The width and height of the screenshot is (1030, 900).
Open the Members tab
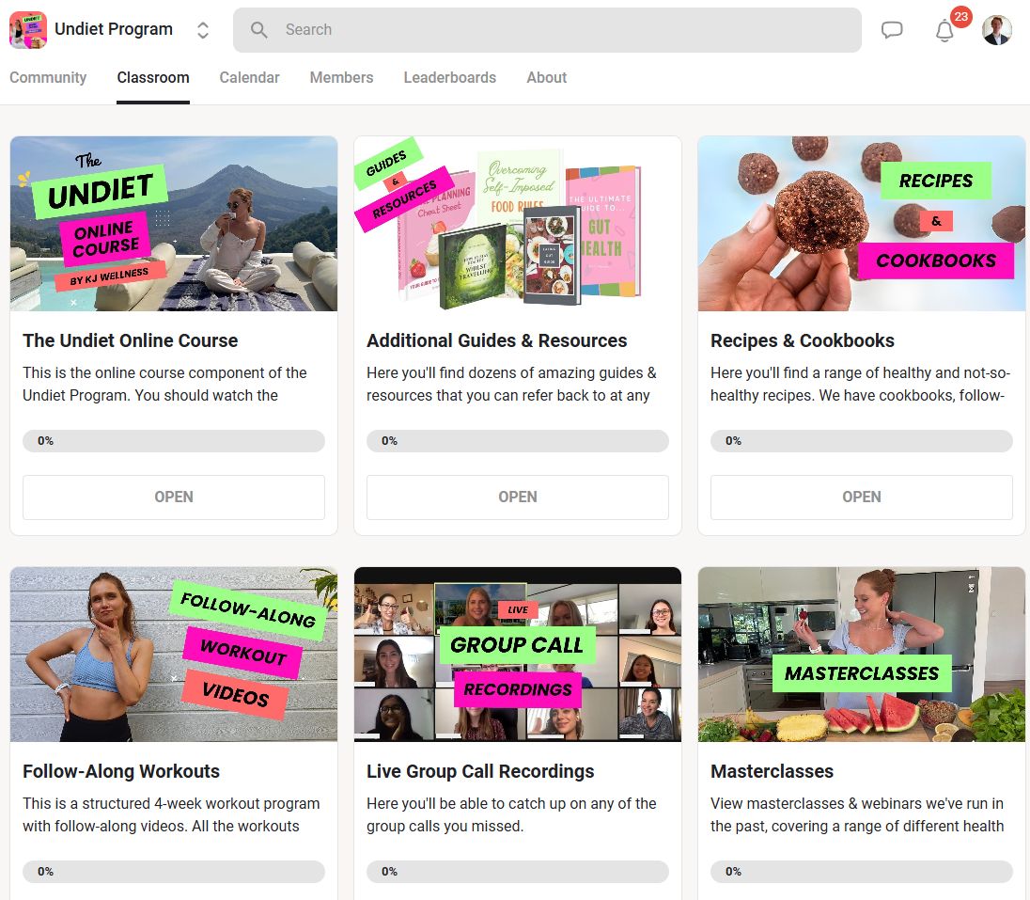(341, 77)
